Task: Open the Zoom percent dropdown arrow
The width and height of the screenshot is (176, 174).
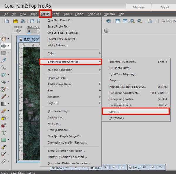Action: [38, 31]
